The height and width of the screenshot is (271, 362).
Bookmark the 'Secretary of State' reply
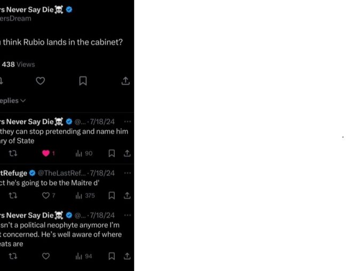tap(112, 153)
